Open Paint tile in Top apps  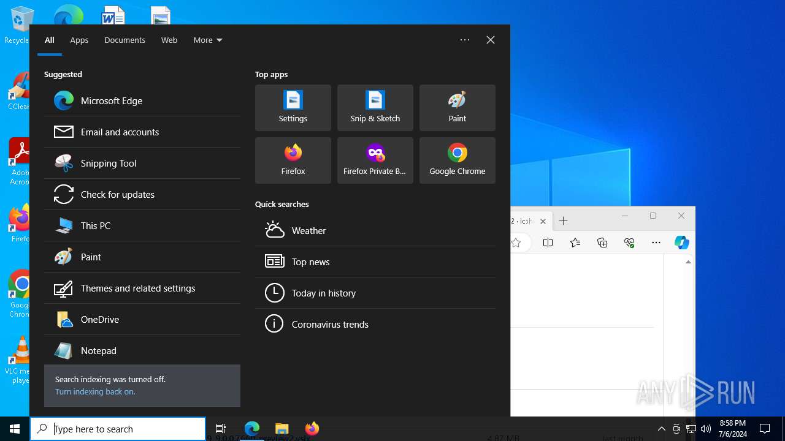(x=458, y=108)
